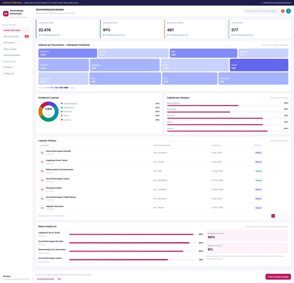
Task: Click next page arrow in pagination
Action: pos(286,216)
